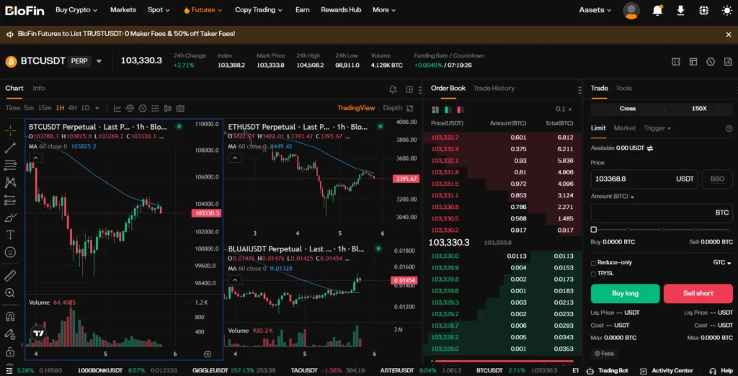Dismiss the TRUSTUSDT announcement banner
This screenshot has width=738, height=376.
[729, 35]
